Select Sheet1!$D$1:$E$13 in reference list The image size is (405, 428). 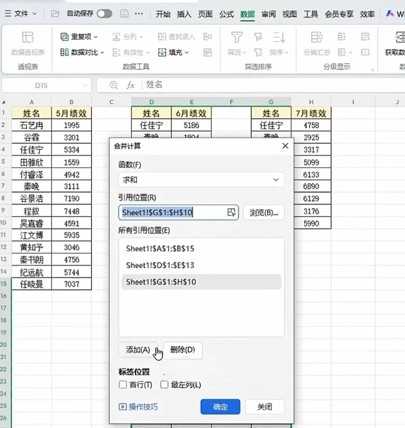[201, 265]
